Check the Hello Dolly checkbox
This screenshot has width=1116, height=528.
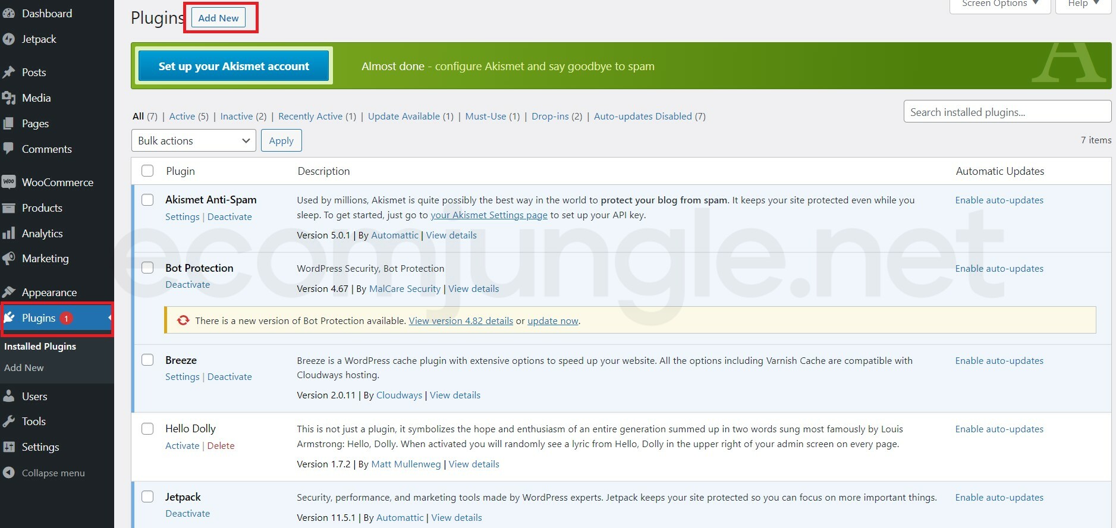click(x=147, y=428)
